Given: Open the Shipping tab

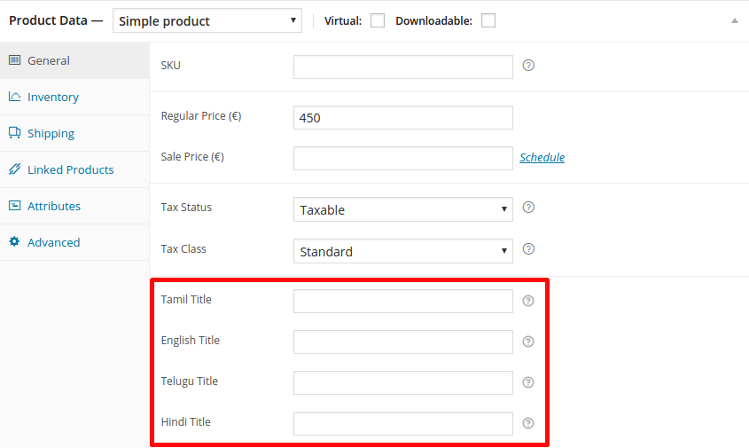Looking at the screenshot, I should point(51,133).
